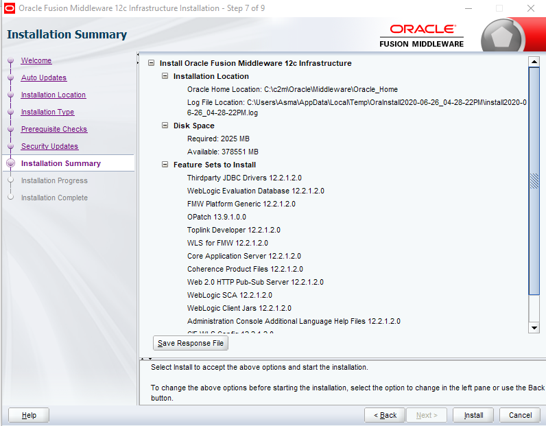Click the Log File Location text
Viewport: 546px width, 426px height.
[357, 107]
